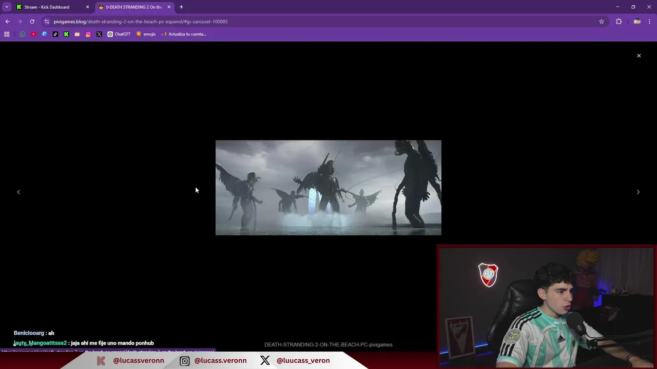Click the jaja ahi me fije chat message
The width and height of the screenshot is (657, 369).
click(84, 343)
